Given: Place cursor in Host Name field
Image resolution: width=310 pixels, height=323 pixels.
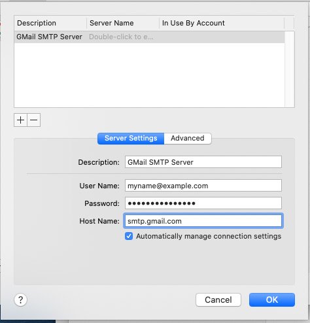Looking at the screenshot, I should 203,221.
